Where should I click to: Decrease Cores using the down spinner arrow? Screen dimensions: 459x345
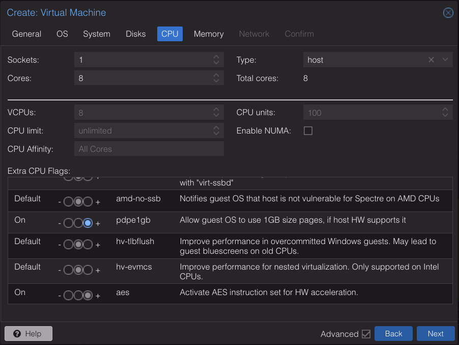coord(217,81)
